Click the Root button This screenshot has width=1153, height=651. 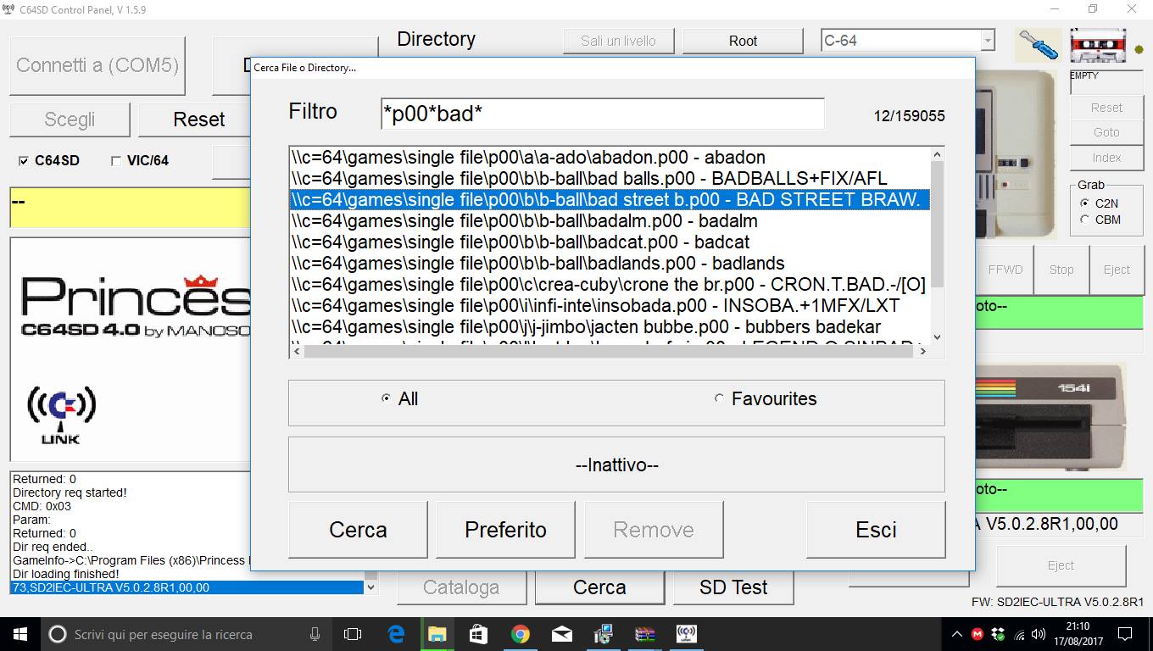(743, 41)
